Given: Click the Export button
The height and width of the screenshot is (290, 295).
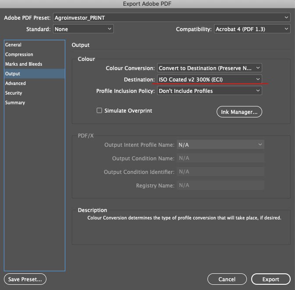Looking at the screenshot, I should [271, 279].
